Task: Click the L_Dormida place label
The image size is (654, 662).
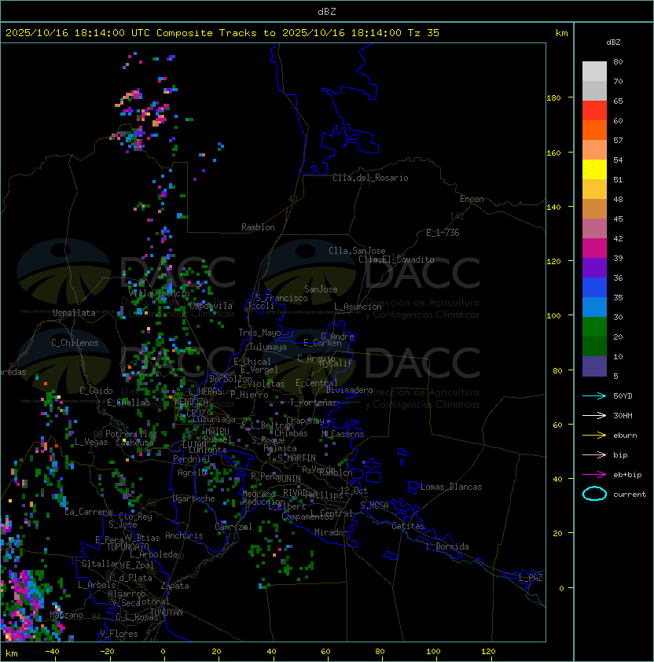Action: [x=447, y=546]
